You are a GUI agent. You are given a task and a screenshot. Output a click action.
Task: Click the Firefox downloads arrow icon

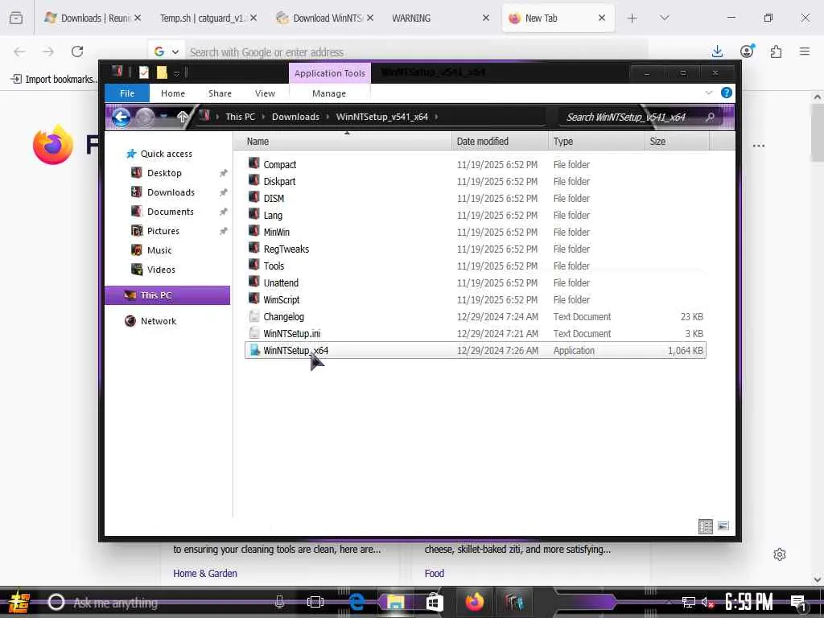click(x=717, y=51)
